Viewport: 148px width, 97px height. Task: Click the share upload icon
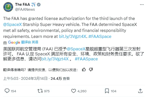[x=140, y=91]
